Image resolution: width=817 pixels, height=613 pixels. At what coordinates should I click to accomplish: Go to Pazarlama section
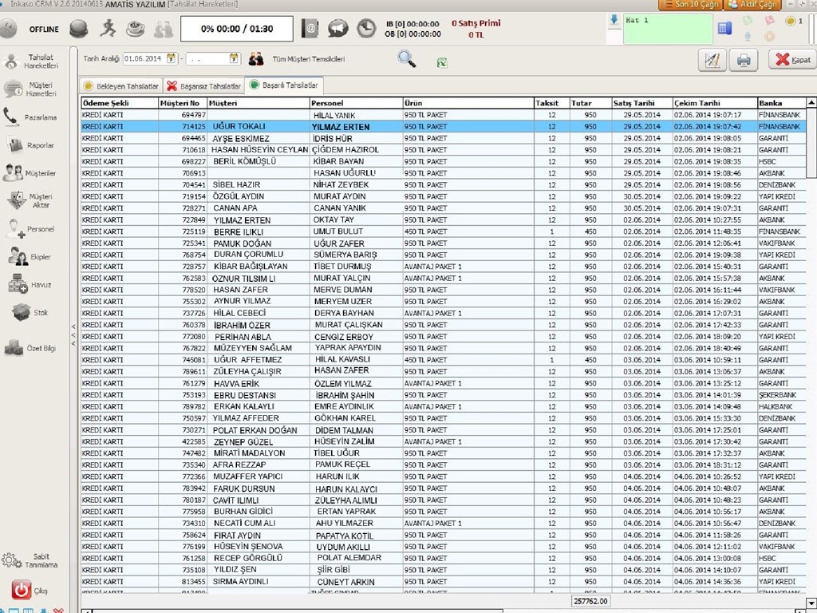coord(32,117)
